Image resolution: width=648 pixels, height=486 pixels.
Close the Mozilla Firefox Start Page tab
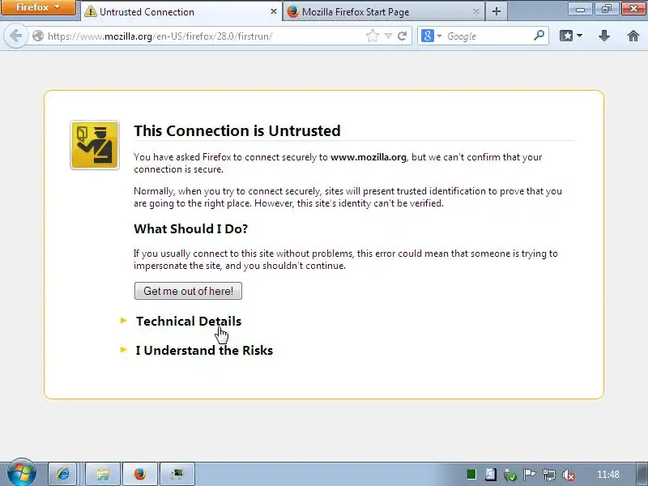(x=476, y=11)
